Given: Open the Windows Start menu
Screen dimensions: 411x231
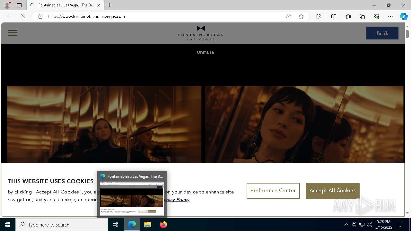Looking at the screenshot, I should [8, 225].
